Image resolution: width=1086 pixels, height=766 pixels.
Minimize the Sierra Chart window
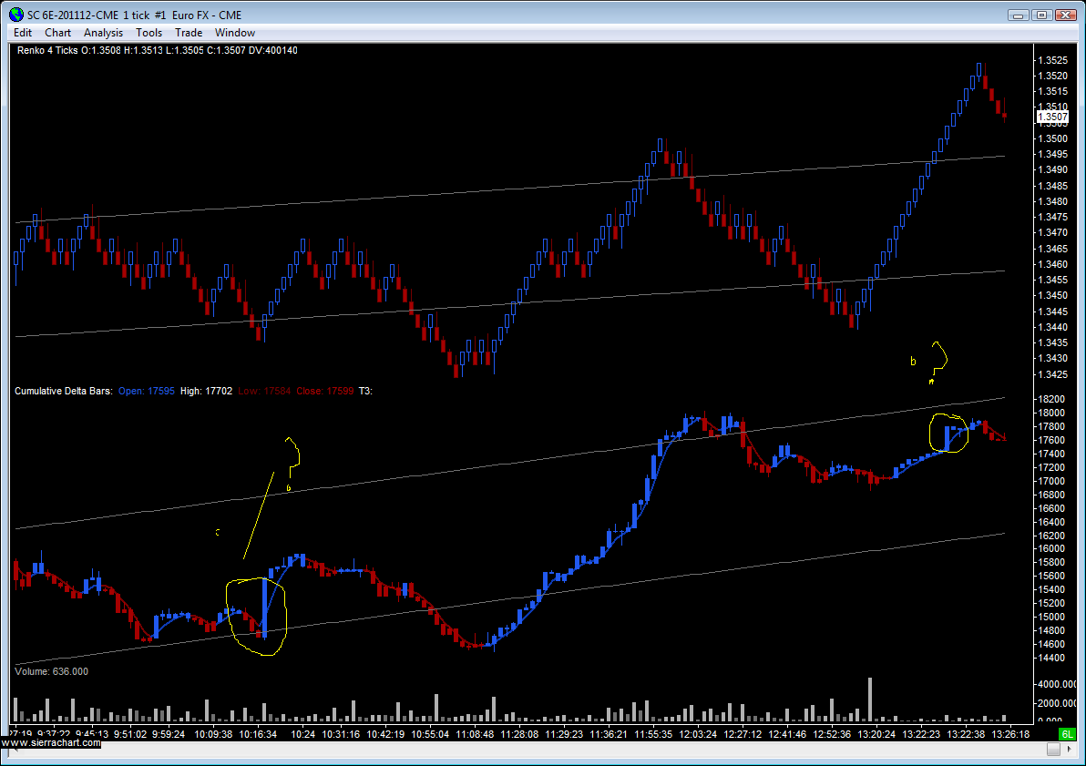click(1018, 15)
